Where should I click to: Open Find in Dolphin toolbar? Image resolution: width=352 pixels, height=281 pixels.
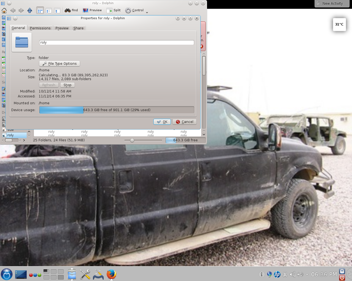[x=71, y=10]
